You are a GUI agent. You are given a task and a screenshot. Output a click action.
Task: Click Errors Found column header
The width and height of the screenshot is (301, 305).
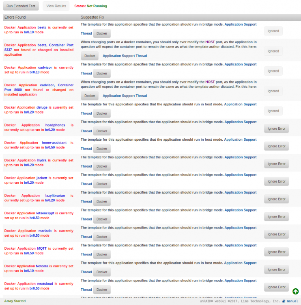coord(15,17)
